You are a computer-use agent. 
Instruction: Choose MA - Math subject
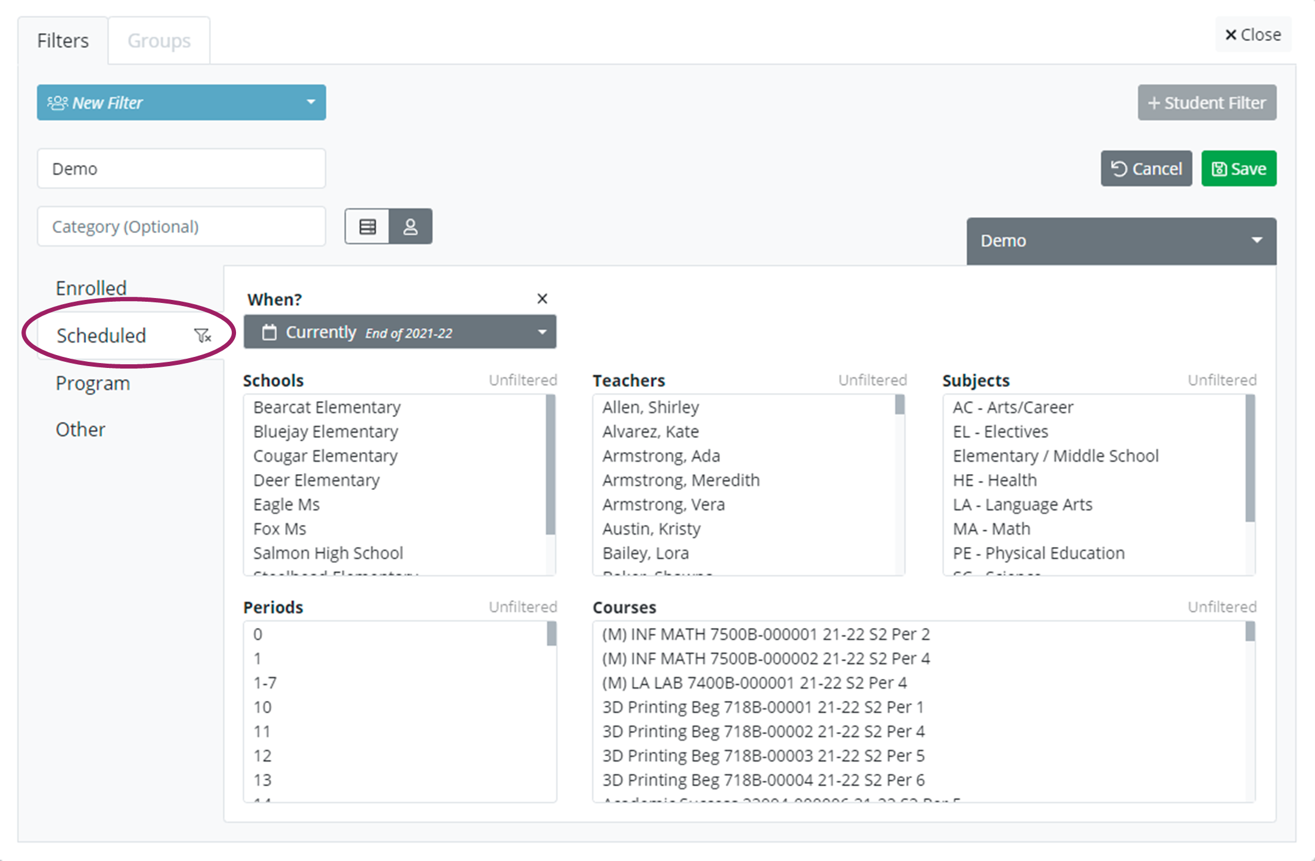click(991, 529)
